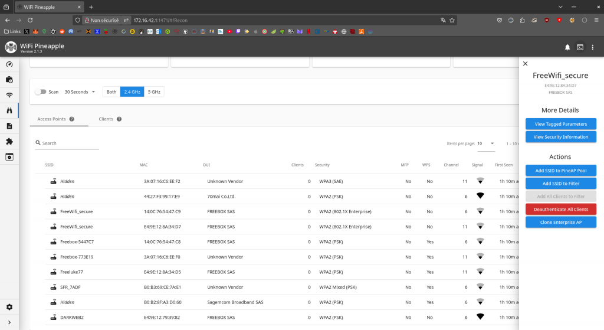Click Sagemcom Broadband SAS vendor cell
Image resolution: width=604 pixels, height=330 pixels.
tap(235, 302)
